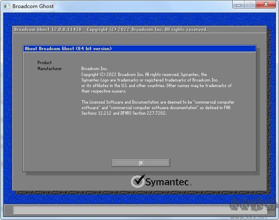Click the Broadcom Ghost title bar app icon
The height and width of the screenshot is (220, 279).
click(x=7, y=6)
